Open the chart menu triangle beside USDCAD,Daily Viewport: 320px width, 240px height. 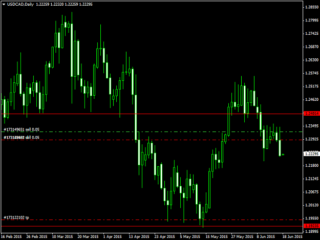[x=4, y=4]
